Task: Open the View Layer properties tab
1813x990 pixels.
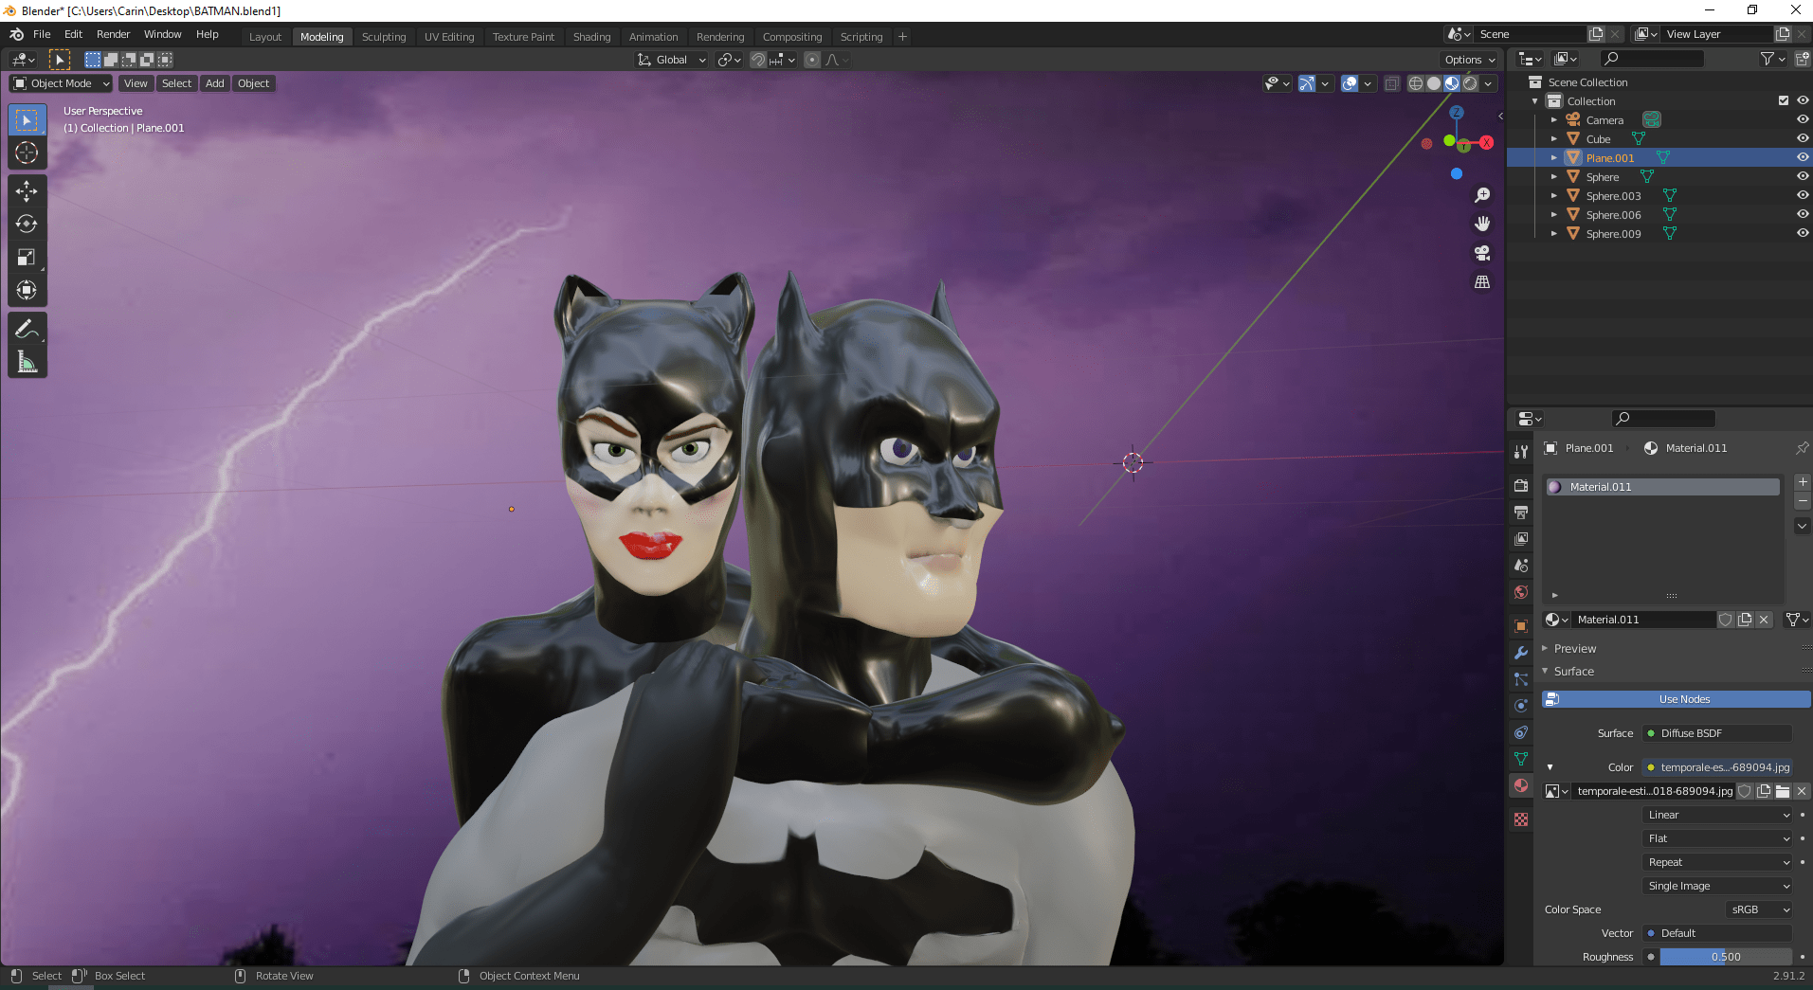Action: (1521, 539)
